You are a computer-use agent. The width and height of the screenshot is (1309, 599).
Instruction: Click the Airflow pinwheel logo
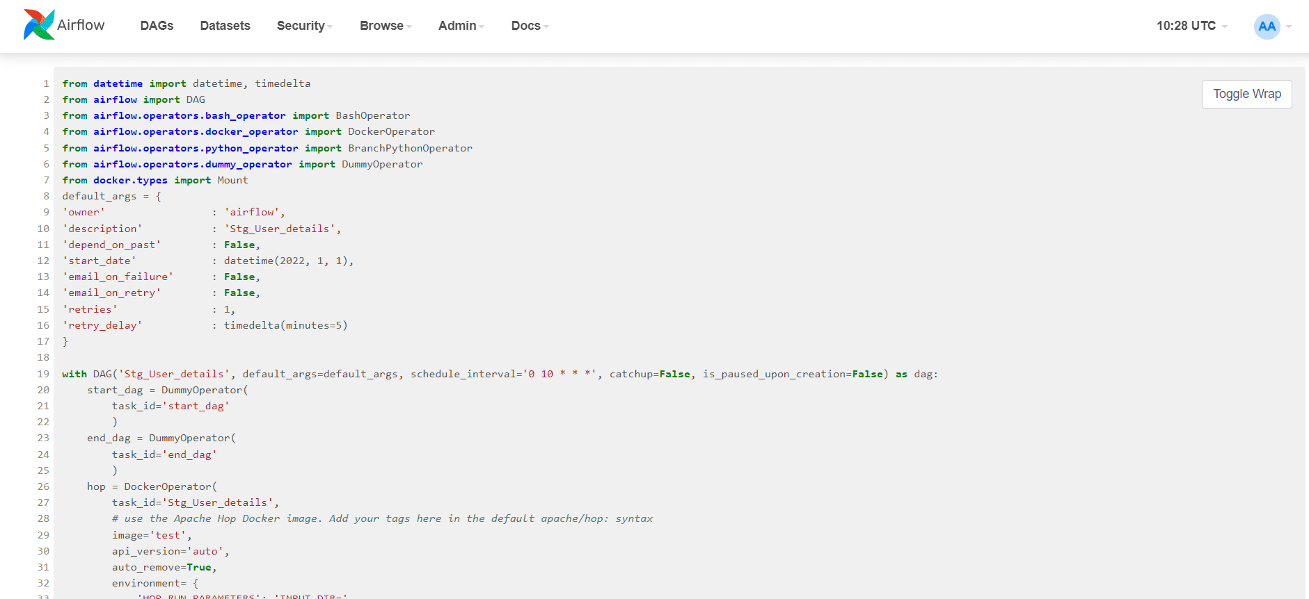[x=38, y=25]
